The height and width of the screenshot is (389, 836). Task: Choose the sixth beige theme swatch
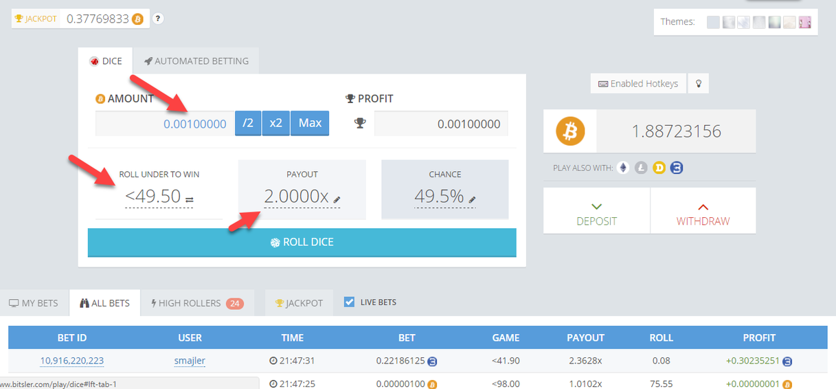(790, 22)
